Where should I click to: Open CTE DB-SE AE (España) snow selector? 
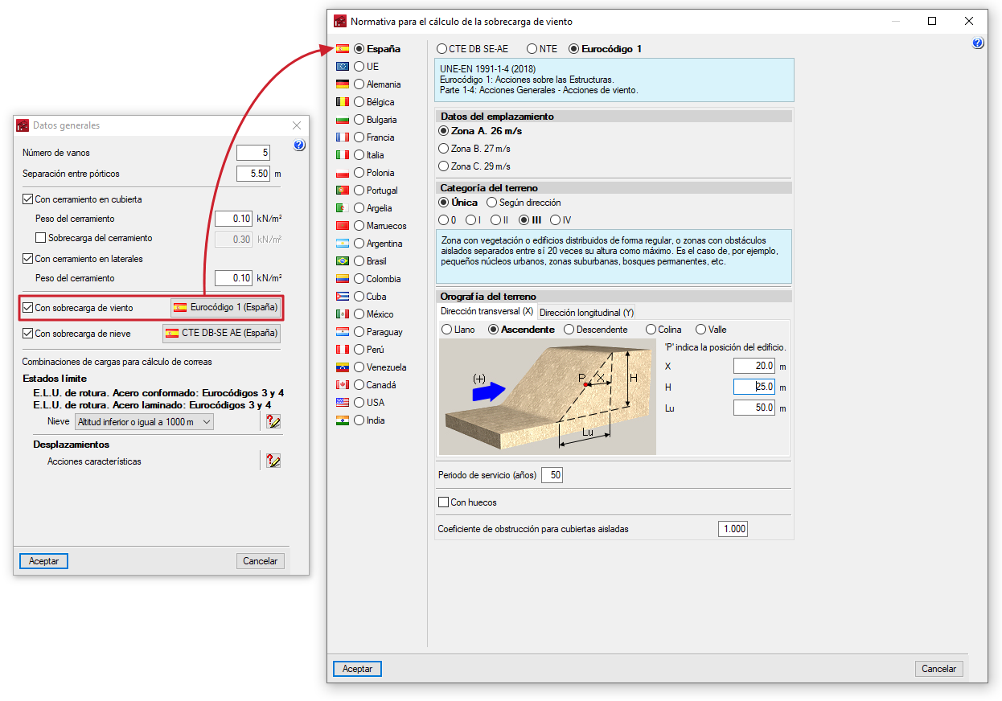coord(221,332)
